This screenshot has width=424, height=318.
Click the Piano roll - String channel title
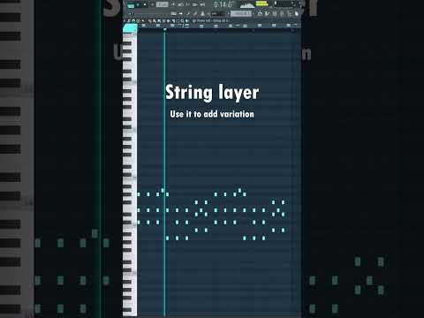(213, 20)
